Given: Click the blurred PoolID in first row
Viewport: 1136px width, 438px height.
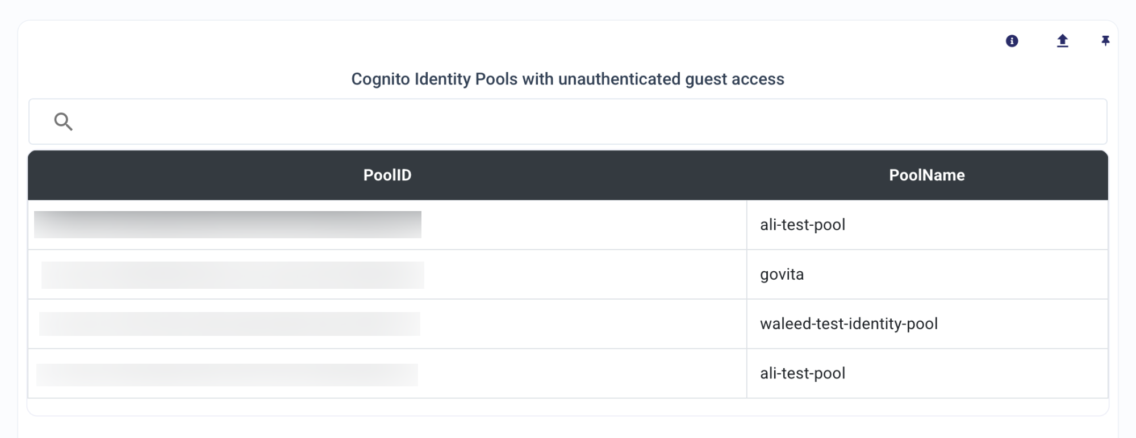Looking at the screenshot, I should tap(228, 225).
